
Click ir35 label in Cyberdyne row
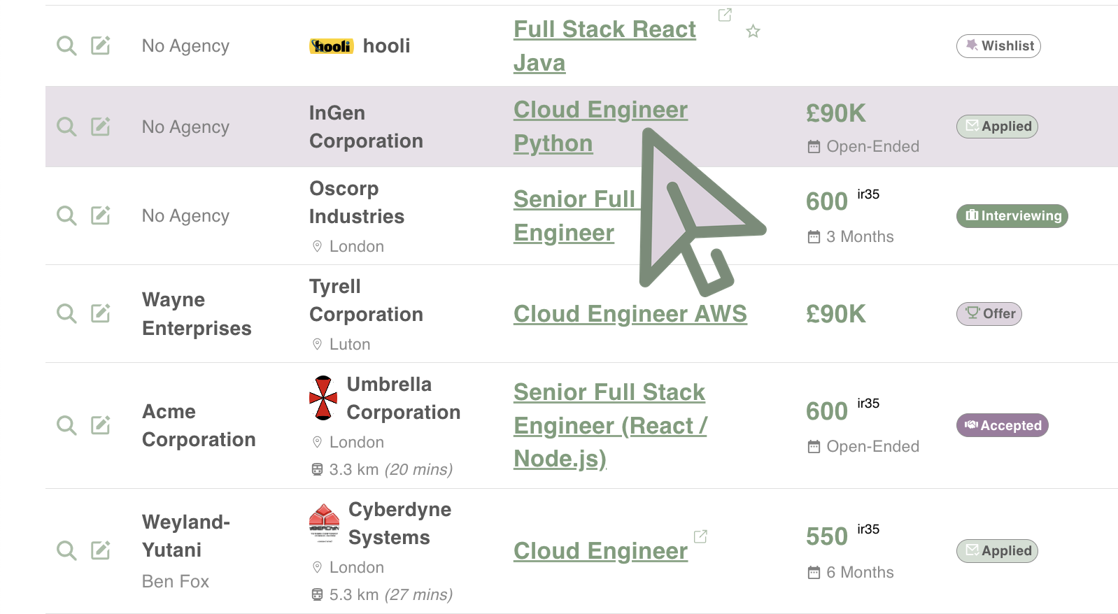(x=868, y=529)
